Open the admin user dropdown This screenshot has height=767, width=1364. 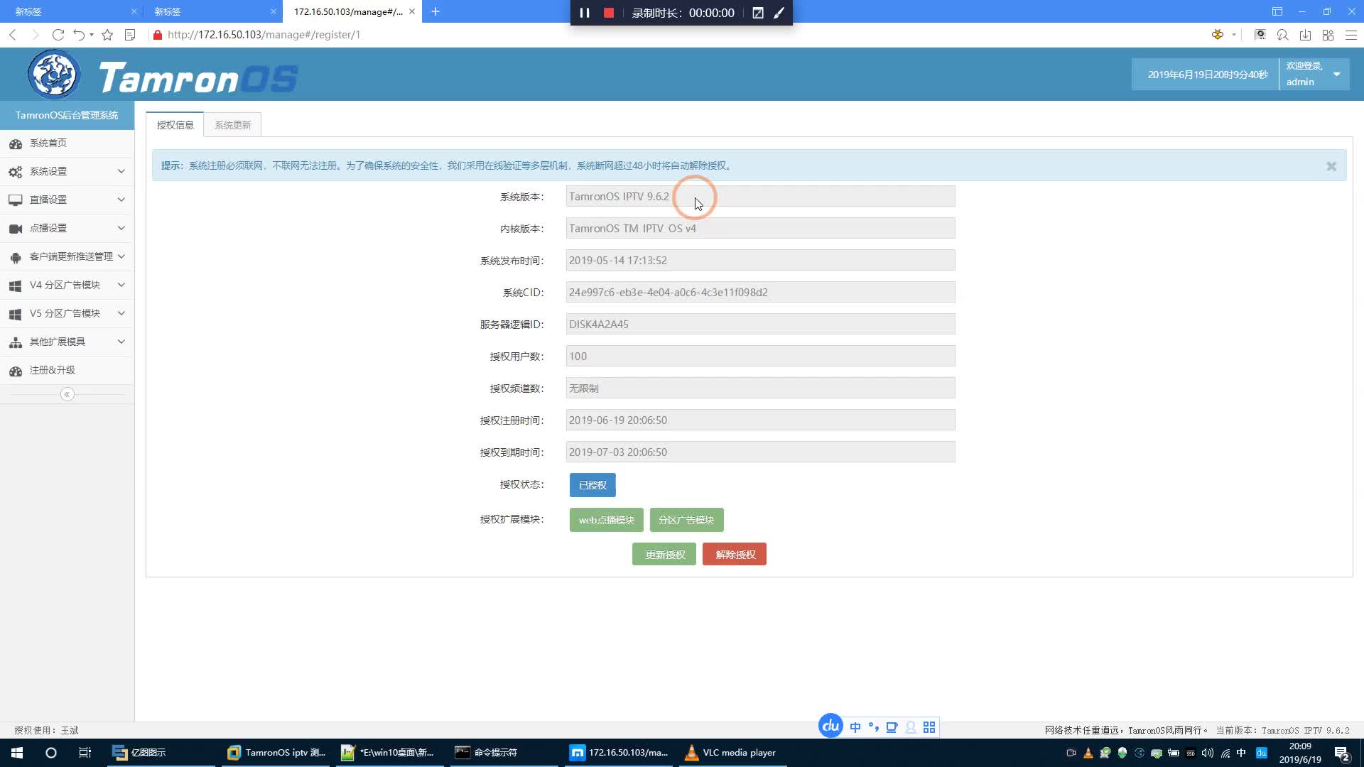pyautogui.click(x=1336, y=74)
